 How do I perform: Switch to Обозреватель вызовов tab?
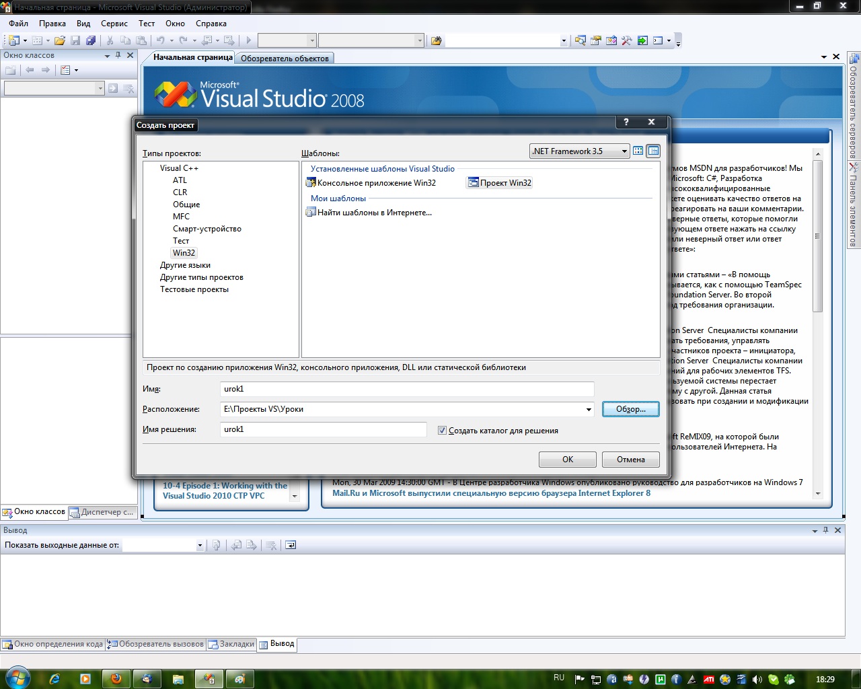pos(156,644)
